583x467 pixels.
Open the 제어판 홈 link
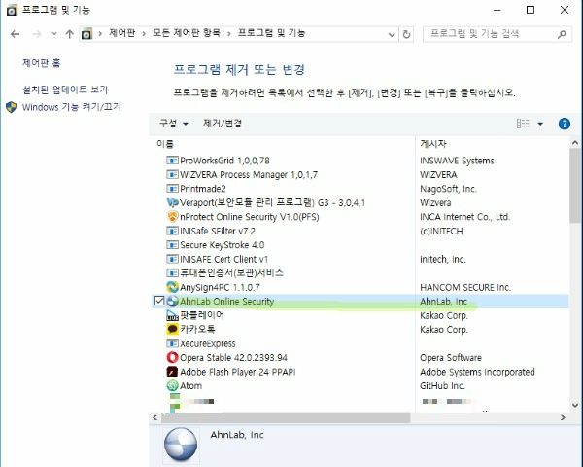tap(41, 63)
